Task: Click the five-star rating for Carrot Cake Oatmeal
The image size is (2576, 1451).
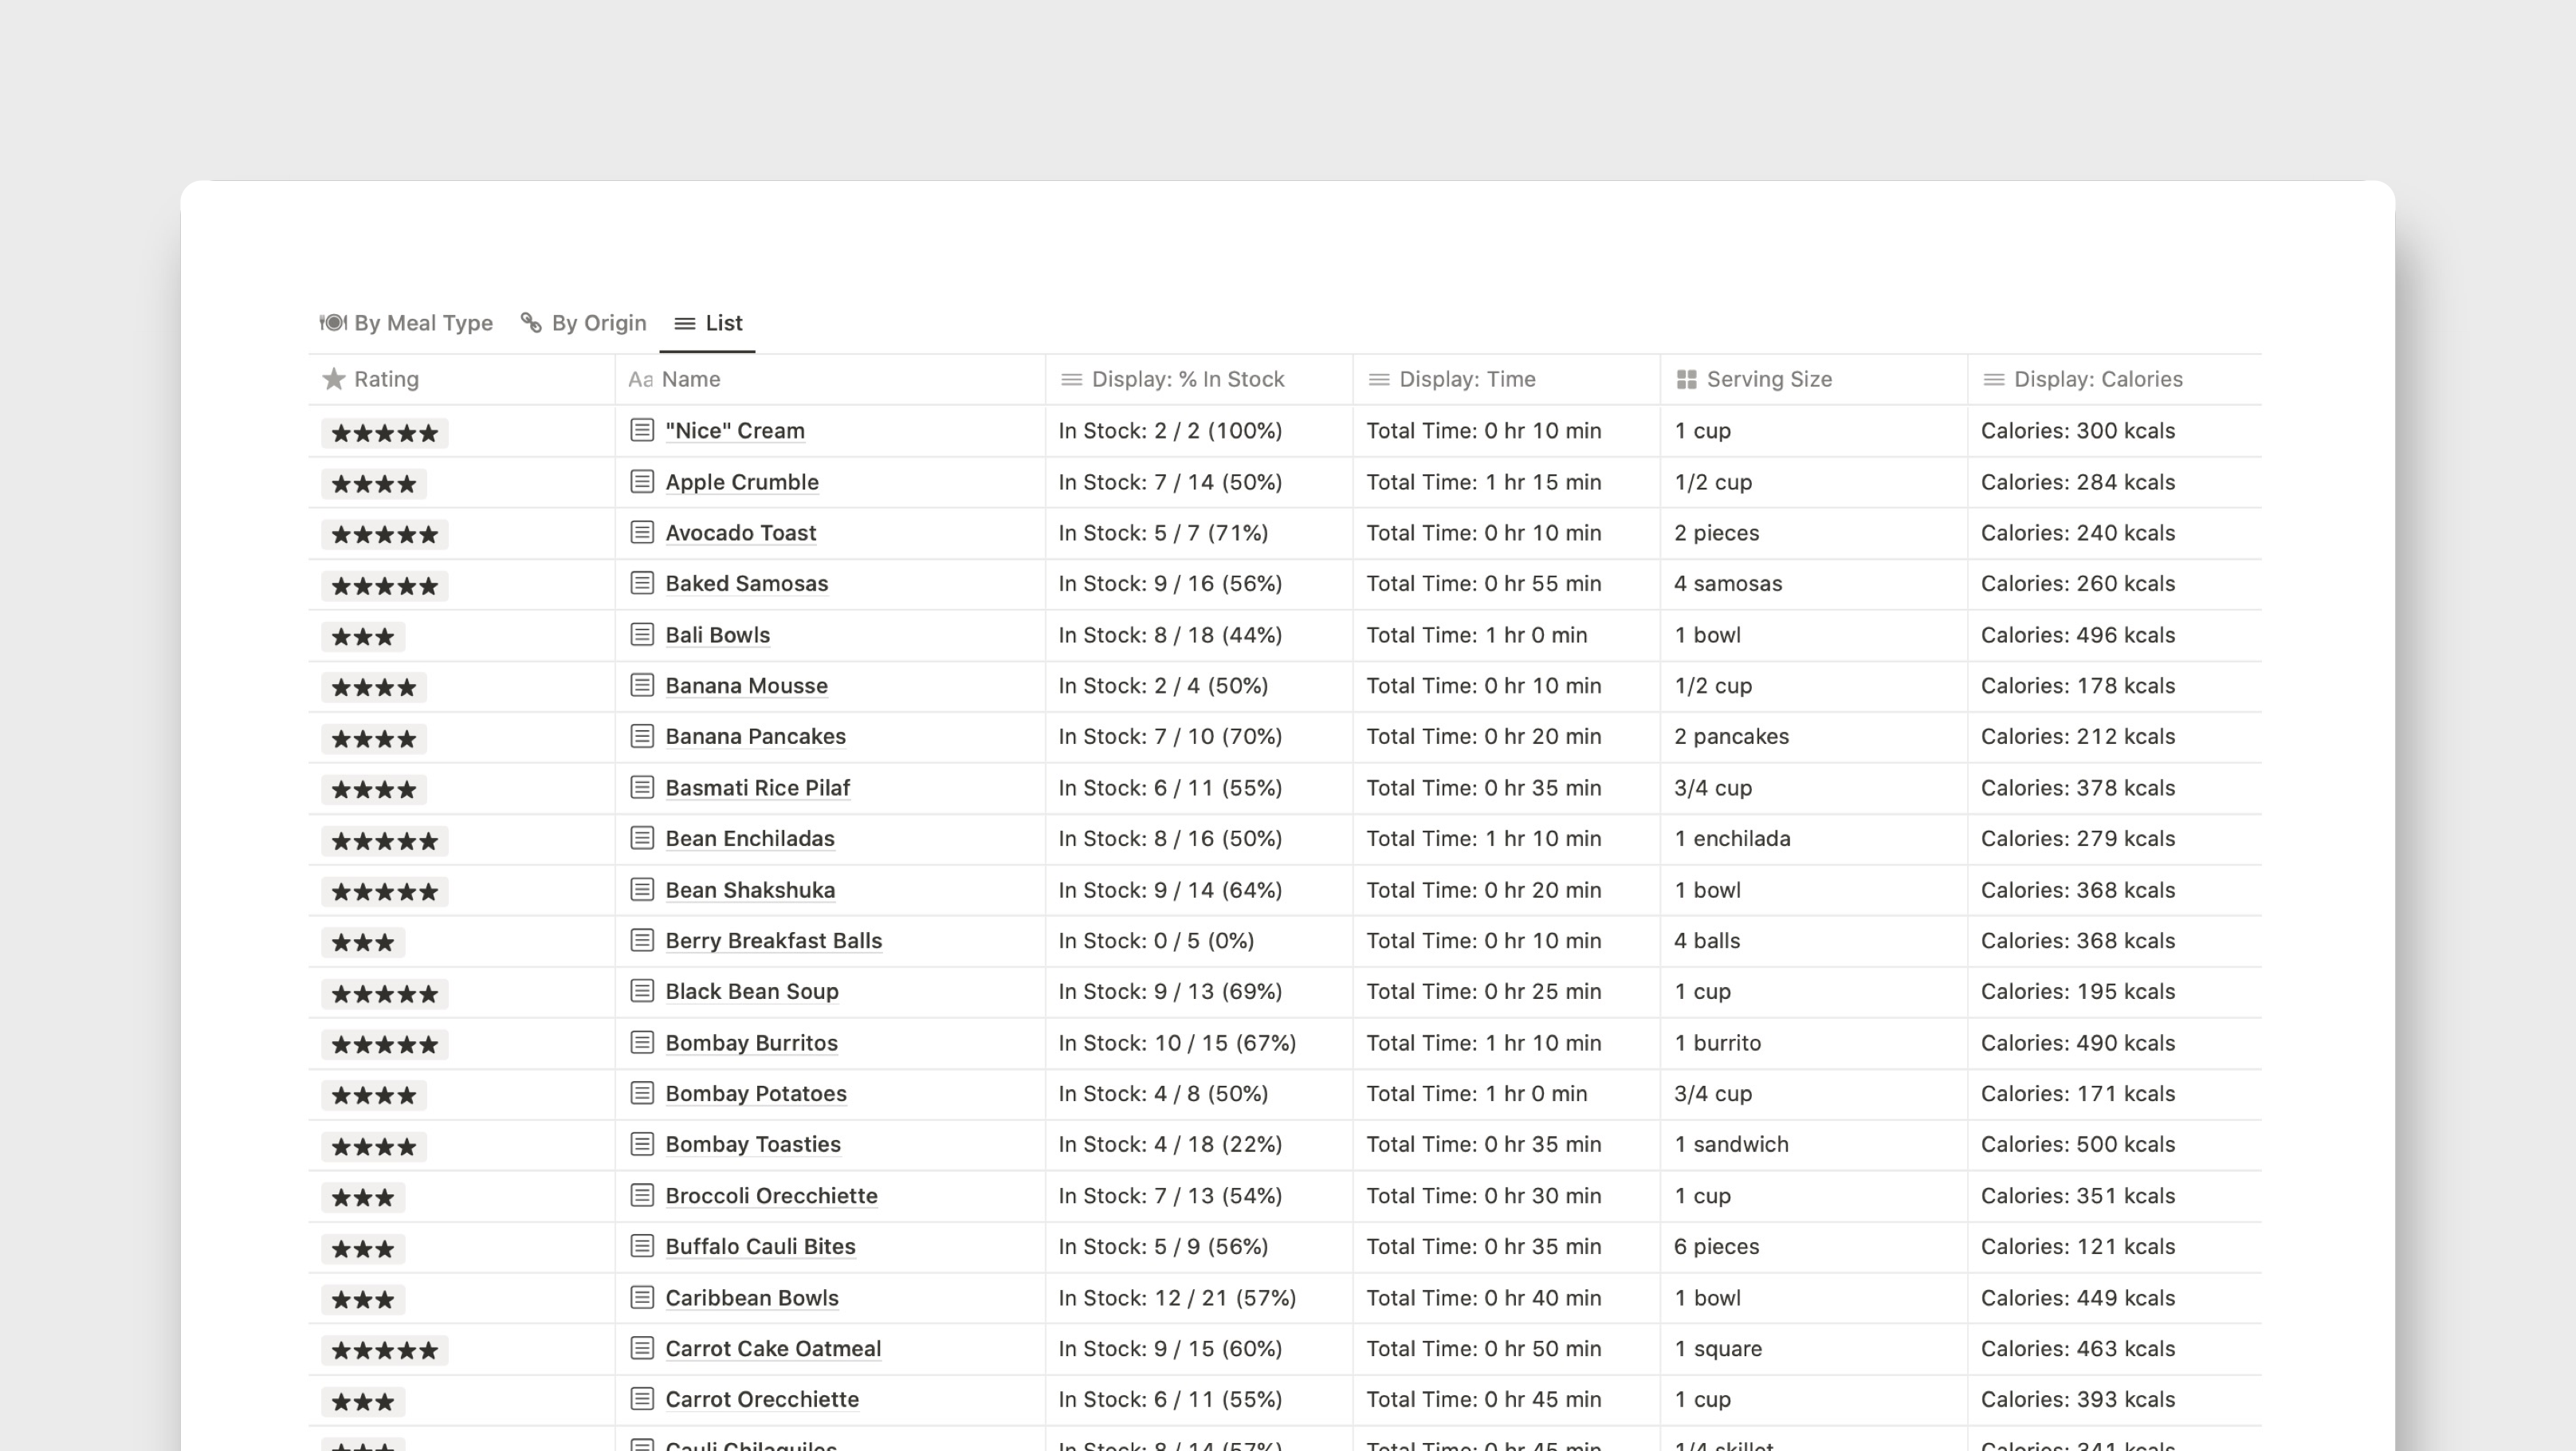Action: pos(385,1351)
